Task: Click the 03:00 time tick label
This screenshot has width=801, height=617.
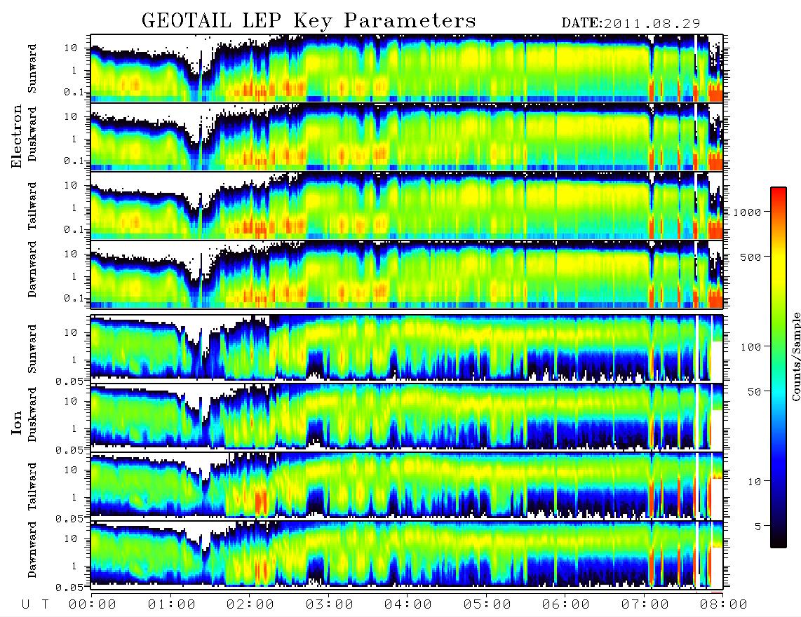Action: point(330,604)
